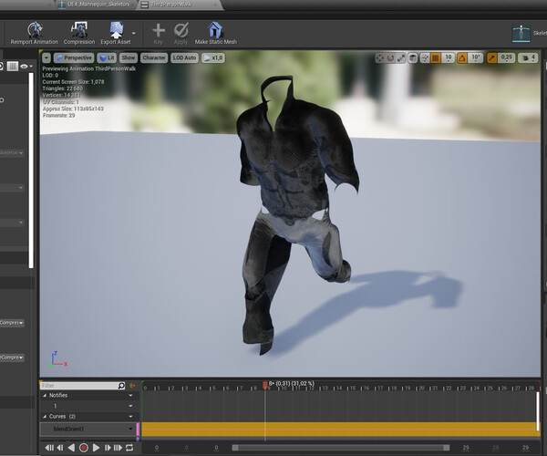Collapse the Notifies track section
This screenshot has height=456, width=547.
[45, 395]
